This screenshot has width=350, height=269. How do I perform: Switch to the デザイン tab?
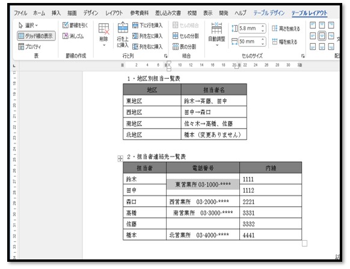(91, 13)
